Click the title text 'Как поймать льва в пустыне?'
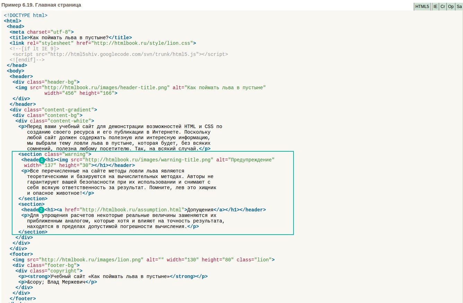The image size is (463, 303). coord(69,37)
